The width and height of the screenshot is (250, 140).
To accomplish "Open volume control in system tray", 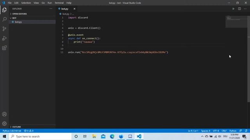I will coord(220,136).
